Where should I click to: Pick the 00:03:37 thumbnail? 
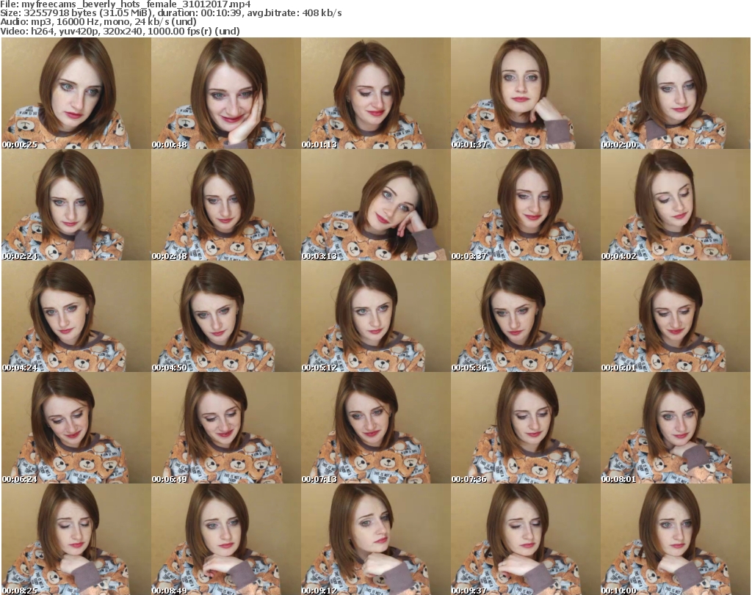pos(525,205)
